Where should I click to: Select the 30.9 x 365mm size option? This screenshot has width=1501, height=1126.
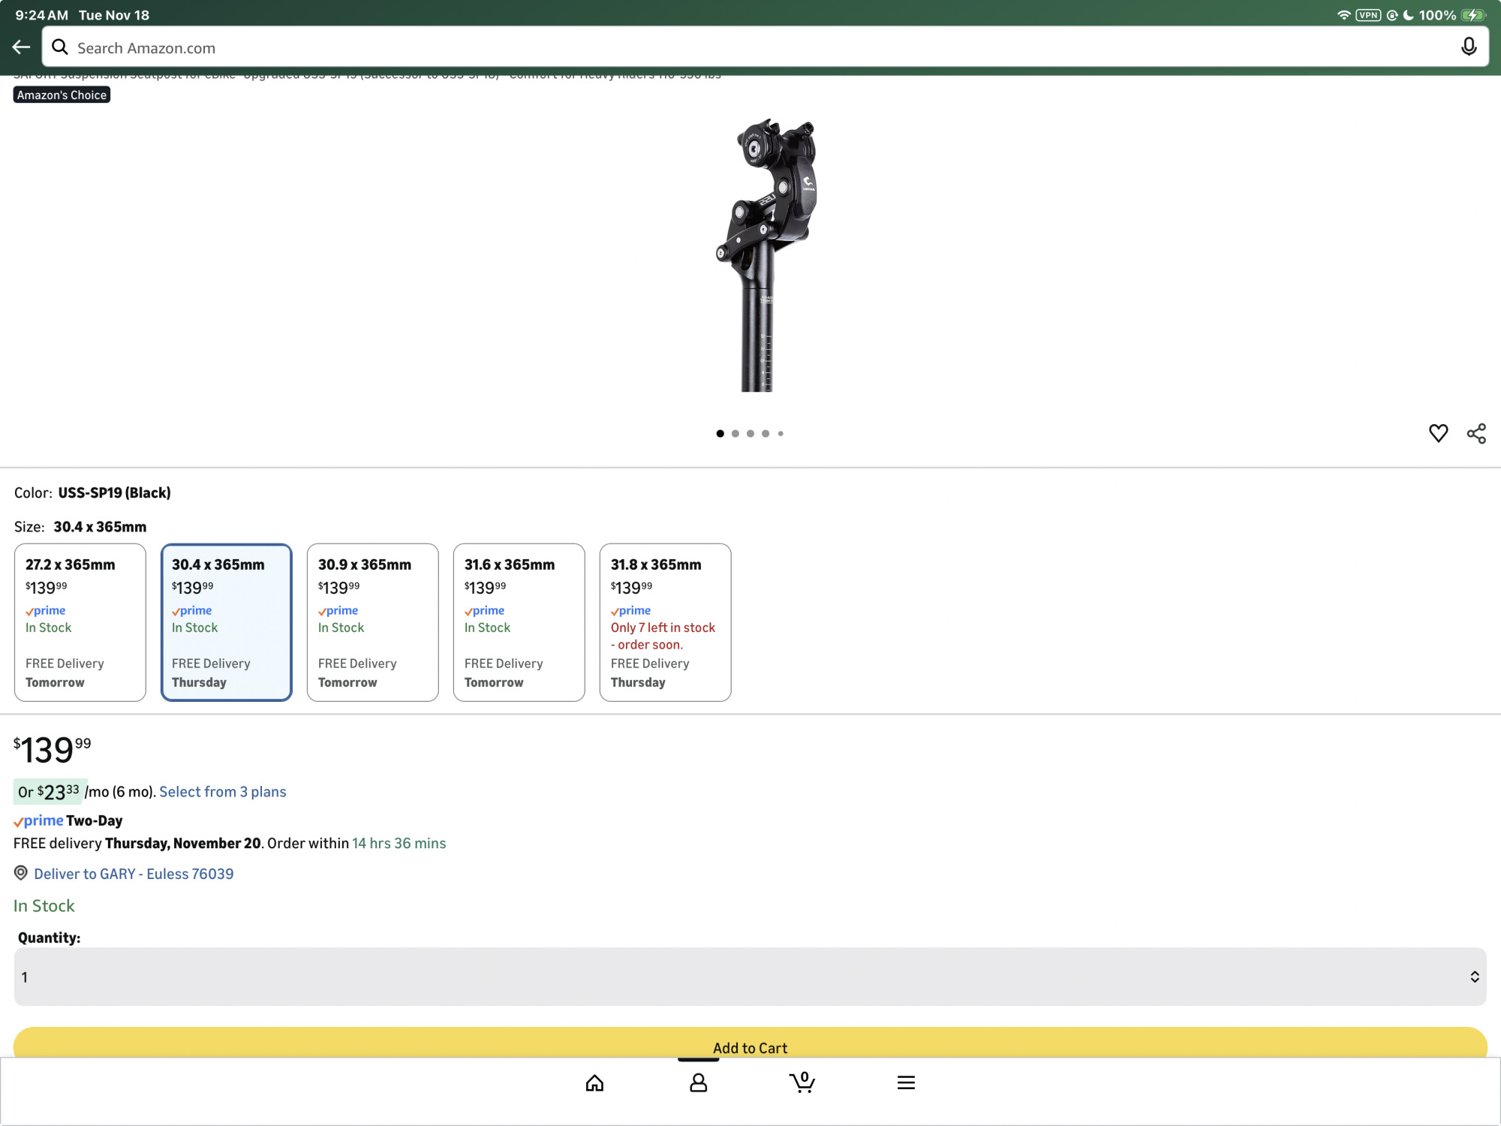[372, 622]
